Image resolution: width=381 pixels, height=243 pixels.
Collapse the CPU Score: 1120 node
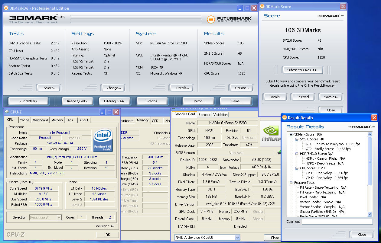(297, 168)
